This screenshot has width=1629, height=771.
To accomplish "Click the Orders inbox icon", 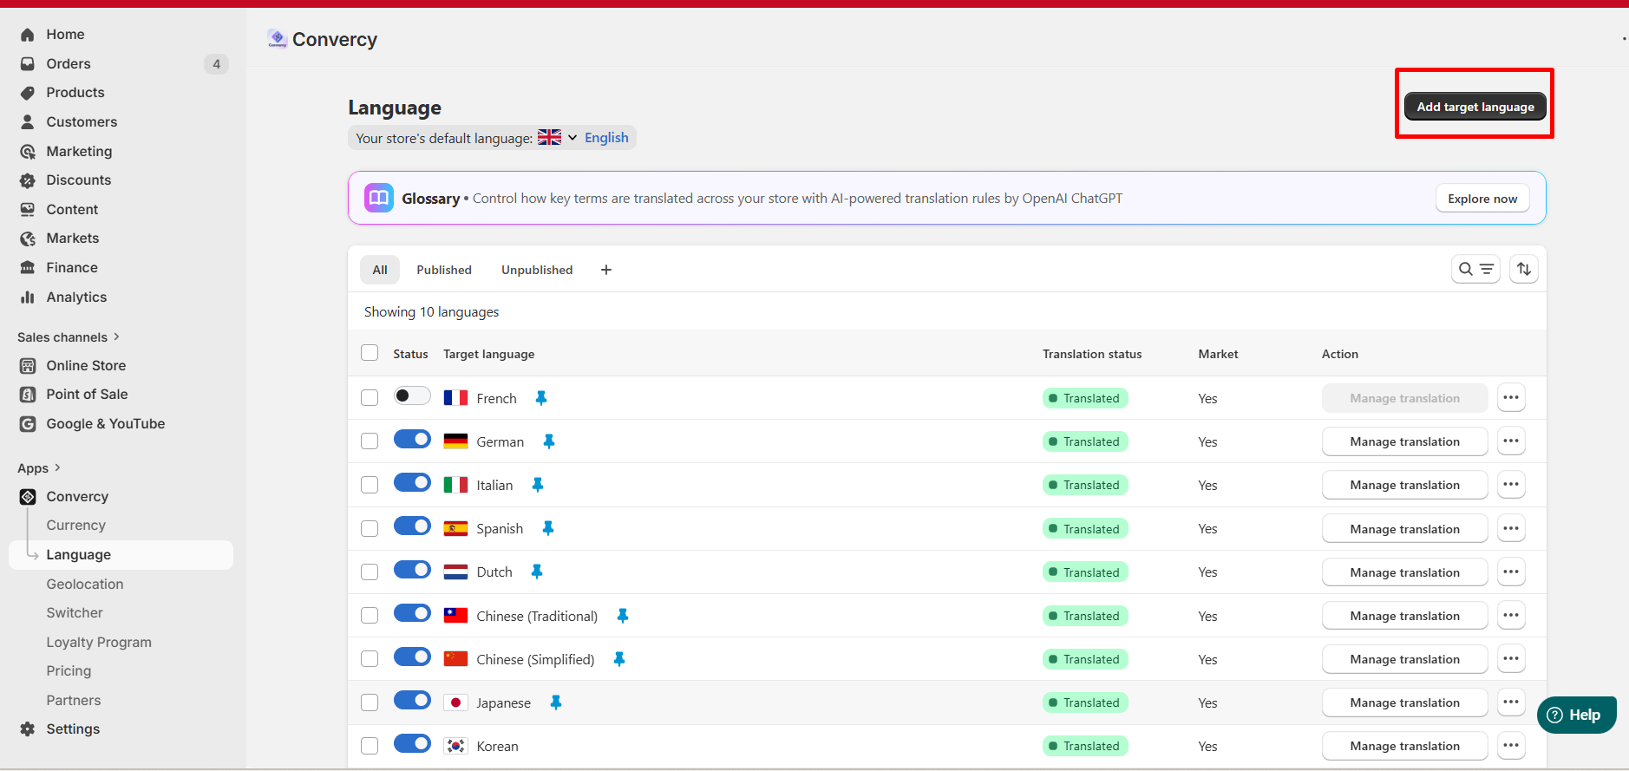I will point(28,64).
